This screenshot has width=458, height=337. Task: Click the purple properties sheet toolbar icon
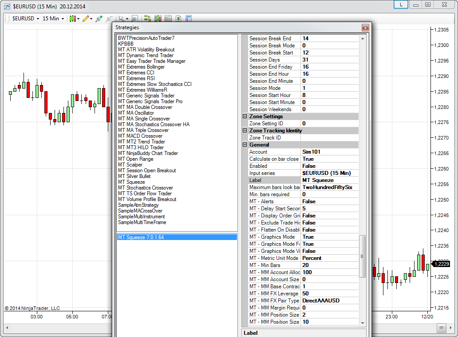[188, 19]
